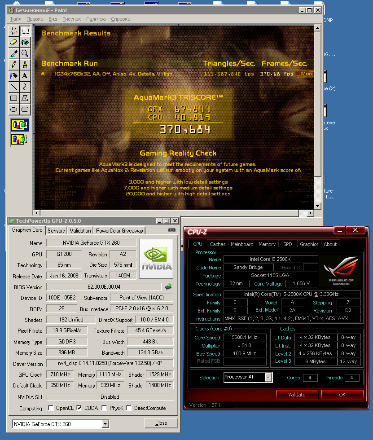Switch to the SPD tab in CPU-Z

287,244
